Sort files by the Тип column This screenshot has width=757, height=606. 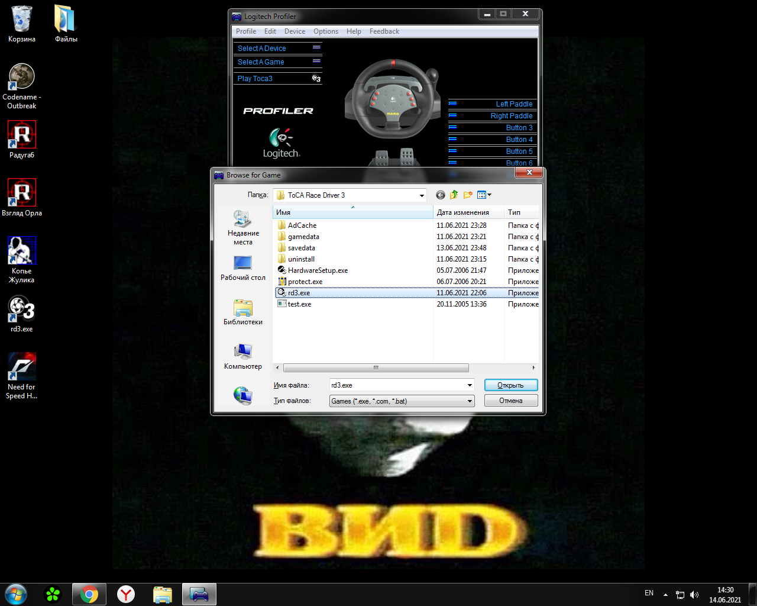(x=522, y=212)
